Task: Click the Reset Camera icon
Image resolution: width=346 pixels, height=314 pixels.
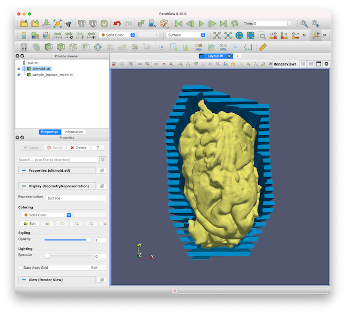Action: tap(217, 35)
